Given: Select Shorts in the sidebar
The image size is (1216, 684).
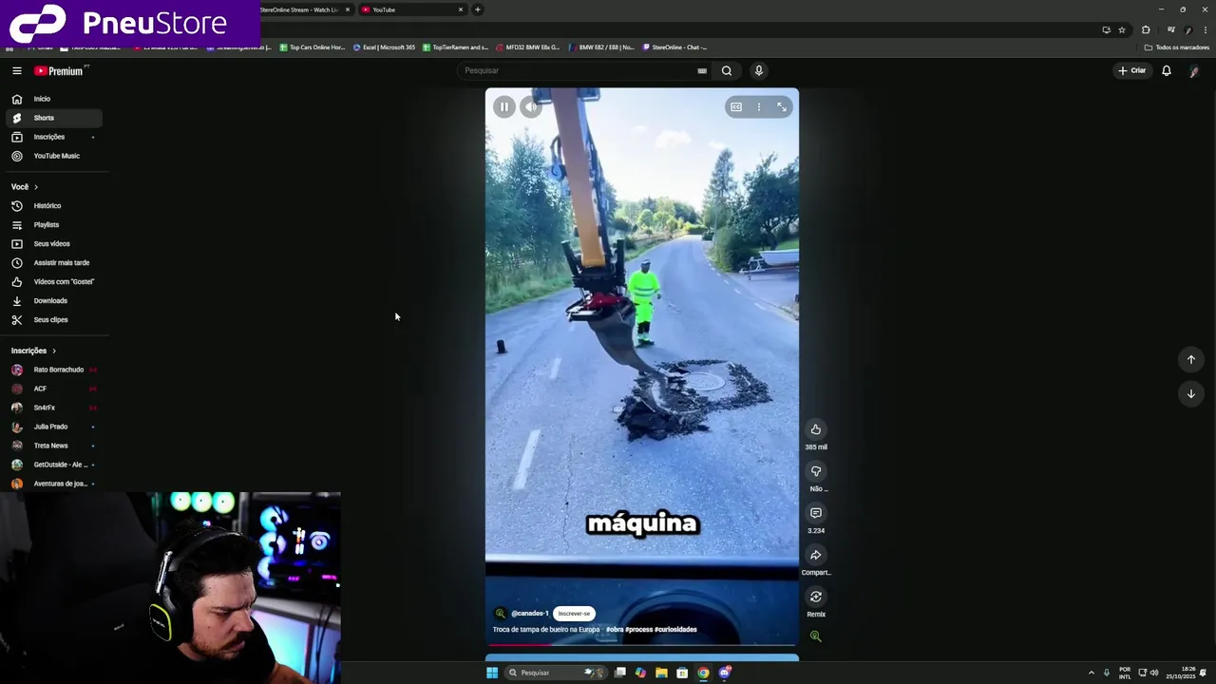Looking at the screenshot, I should pyautogui.click(x=53, y=118).
